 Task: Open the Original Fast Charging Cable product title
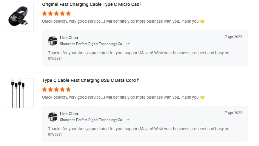point(92,4)
